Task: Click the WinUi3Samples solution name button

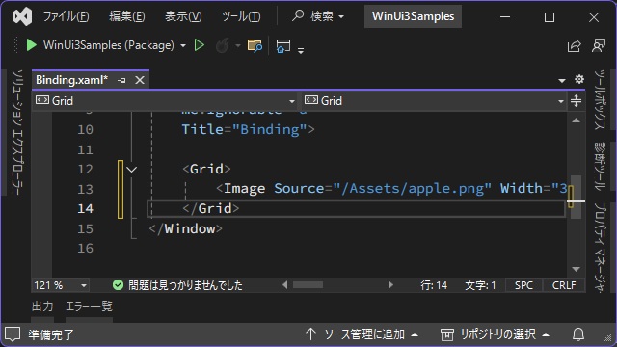Action: click(413, 16)
